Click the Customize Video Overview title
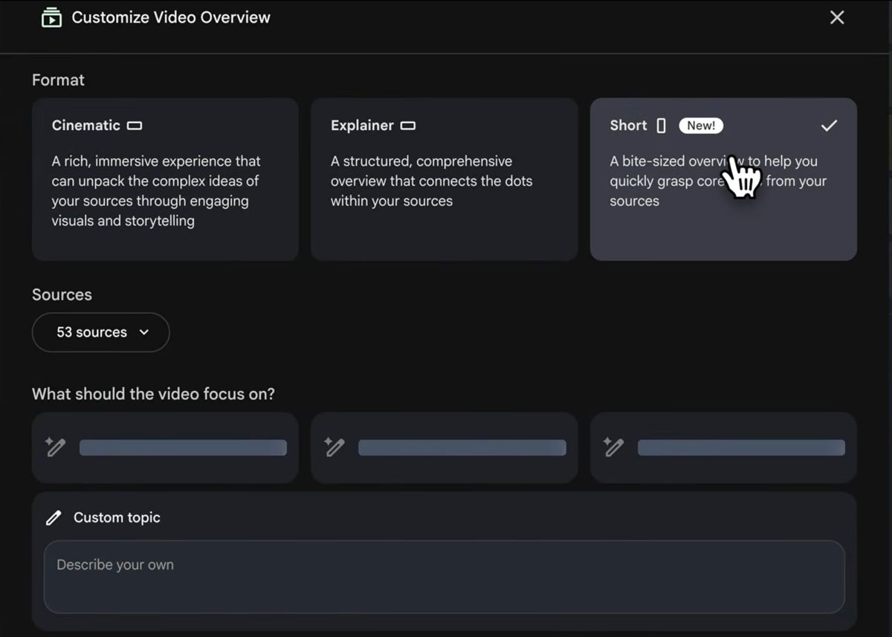The image size is (892, 637). 171,17
